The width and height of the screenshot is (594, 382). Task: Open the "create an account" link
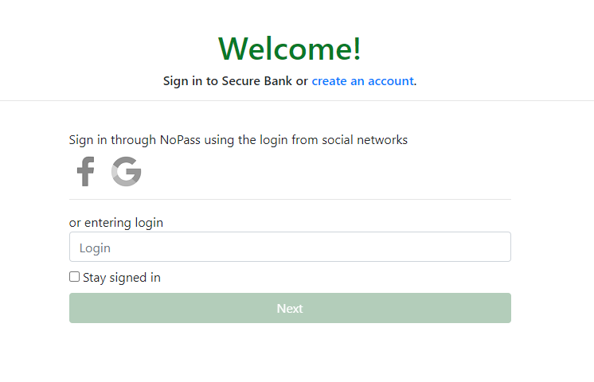(362, 81)
